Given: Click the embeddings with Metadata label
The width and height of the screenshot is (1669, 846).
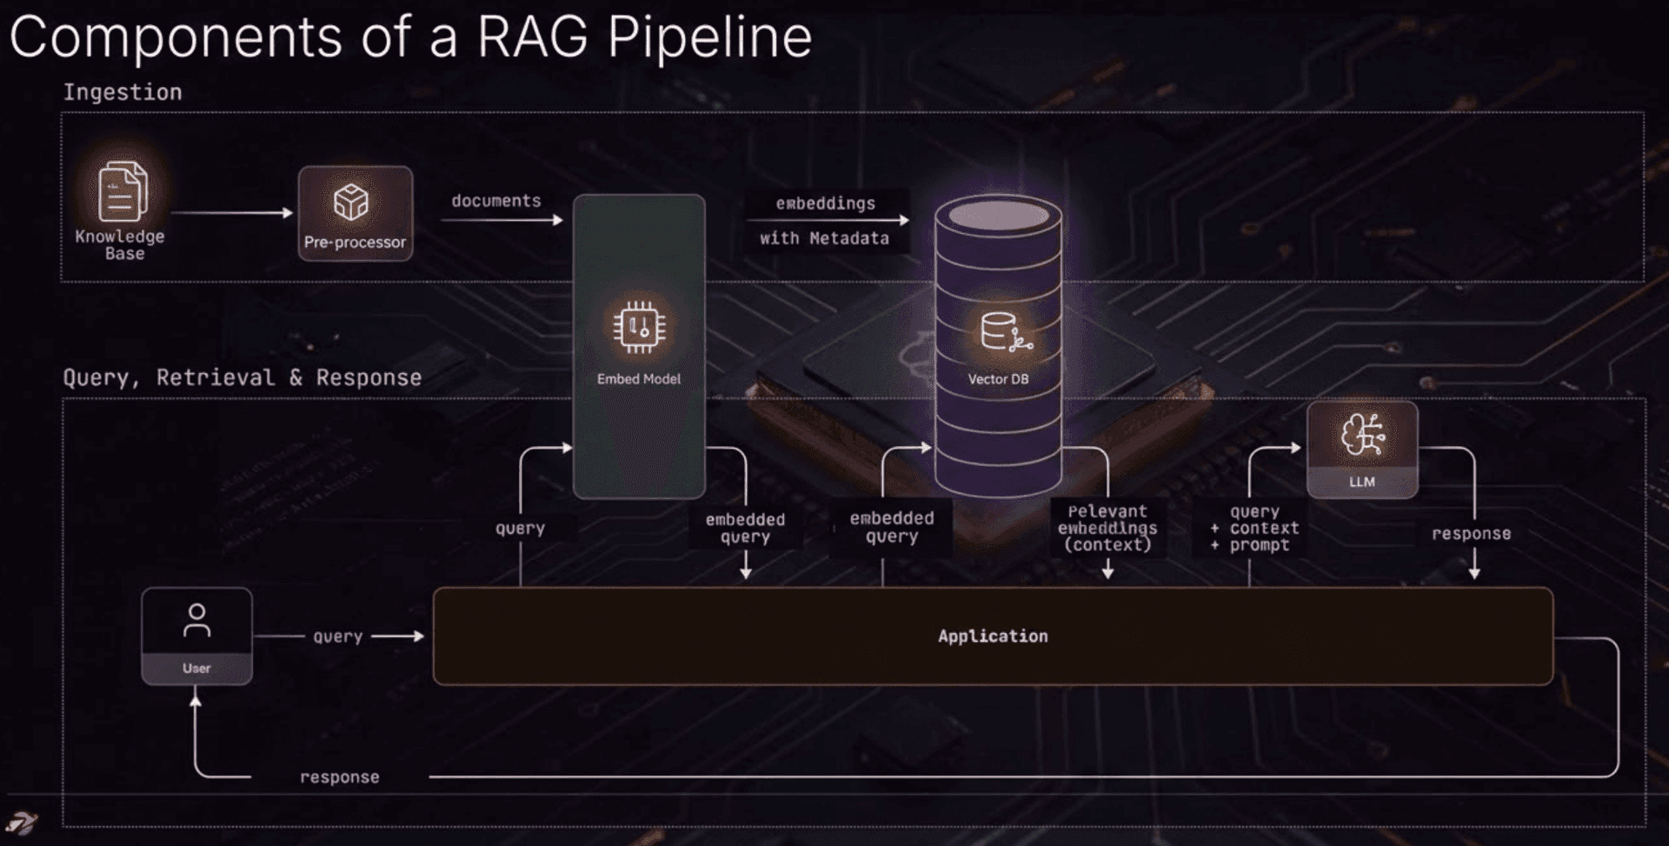Looking at the screenshot, I should pyautogui.click(x=826, y=221).
